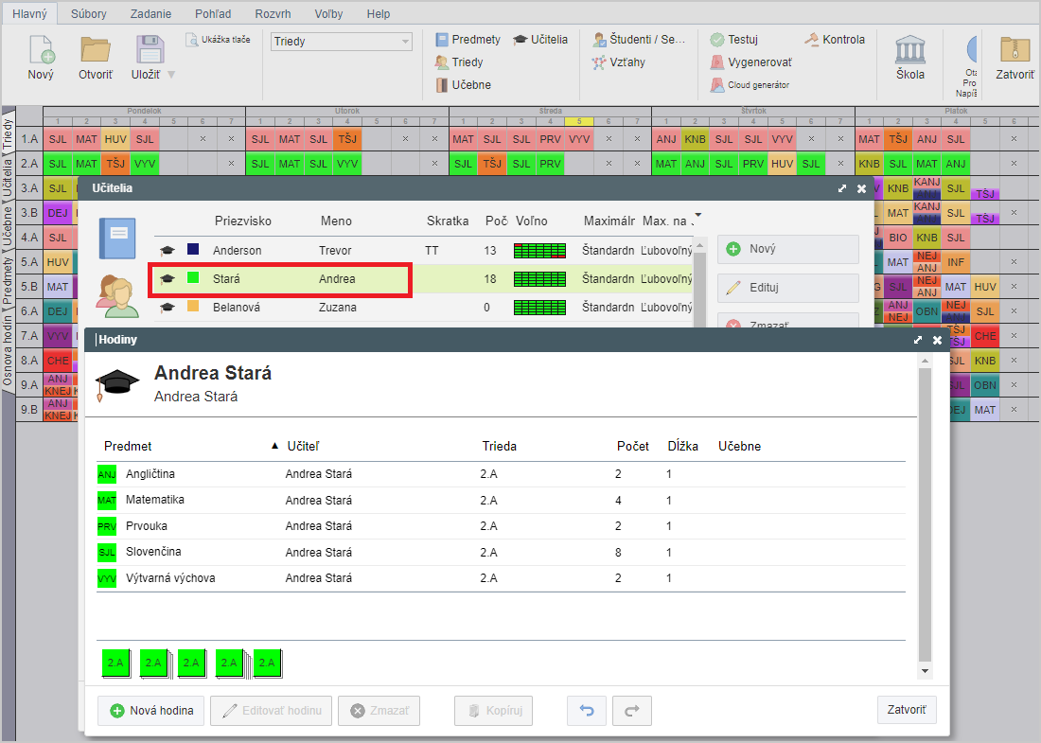Screen dimensions: 1041x743
Task: Select teacher row Belanová Zuzana
Action: [423, 308]
